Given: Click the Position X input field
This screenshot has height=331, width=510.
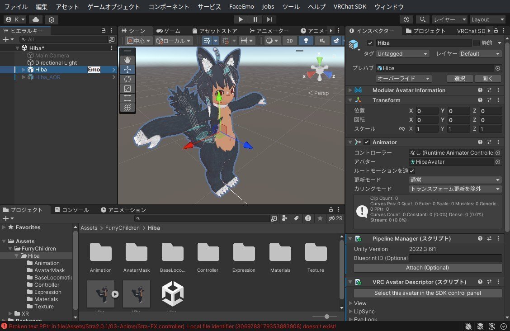Looking at the screenshot, I should (x=427, y=111).
